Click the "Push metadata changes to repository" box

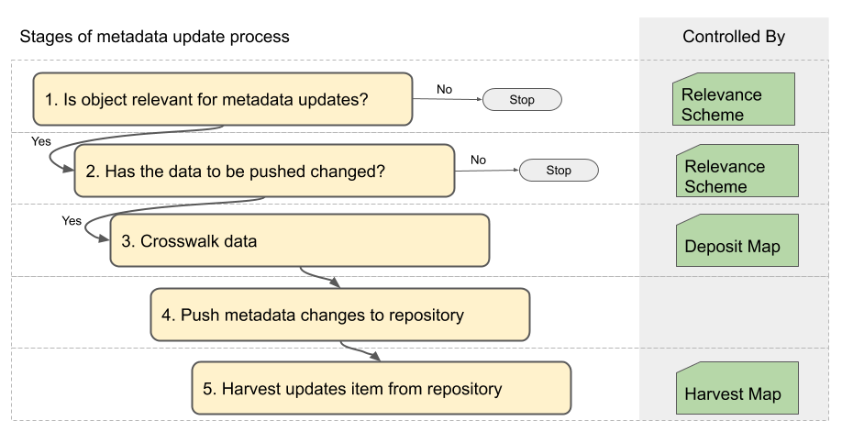(x=339, y=315)
